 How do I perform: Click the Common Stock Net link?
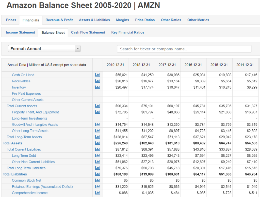(x=27, y=180)
